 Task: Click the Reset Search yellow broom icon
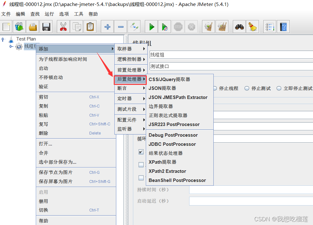pyautogui.click(x=253, y=26)
